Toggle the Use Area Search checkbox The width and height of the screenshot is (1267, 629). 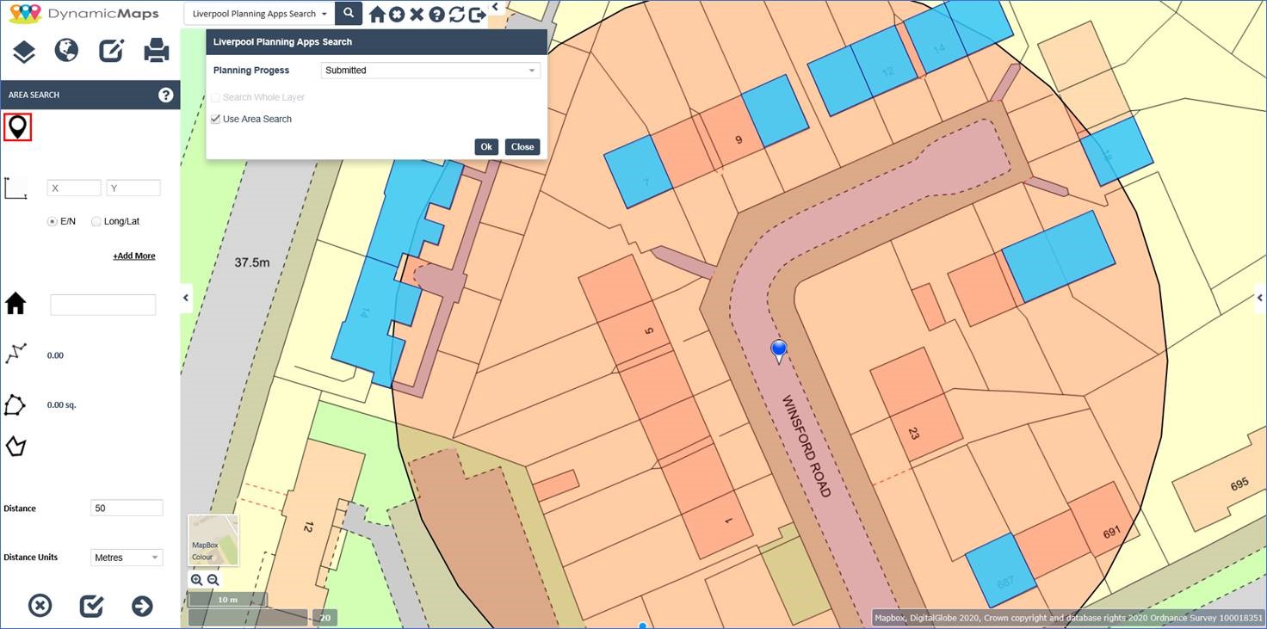(x=215, y=119)
